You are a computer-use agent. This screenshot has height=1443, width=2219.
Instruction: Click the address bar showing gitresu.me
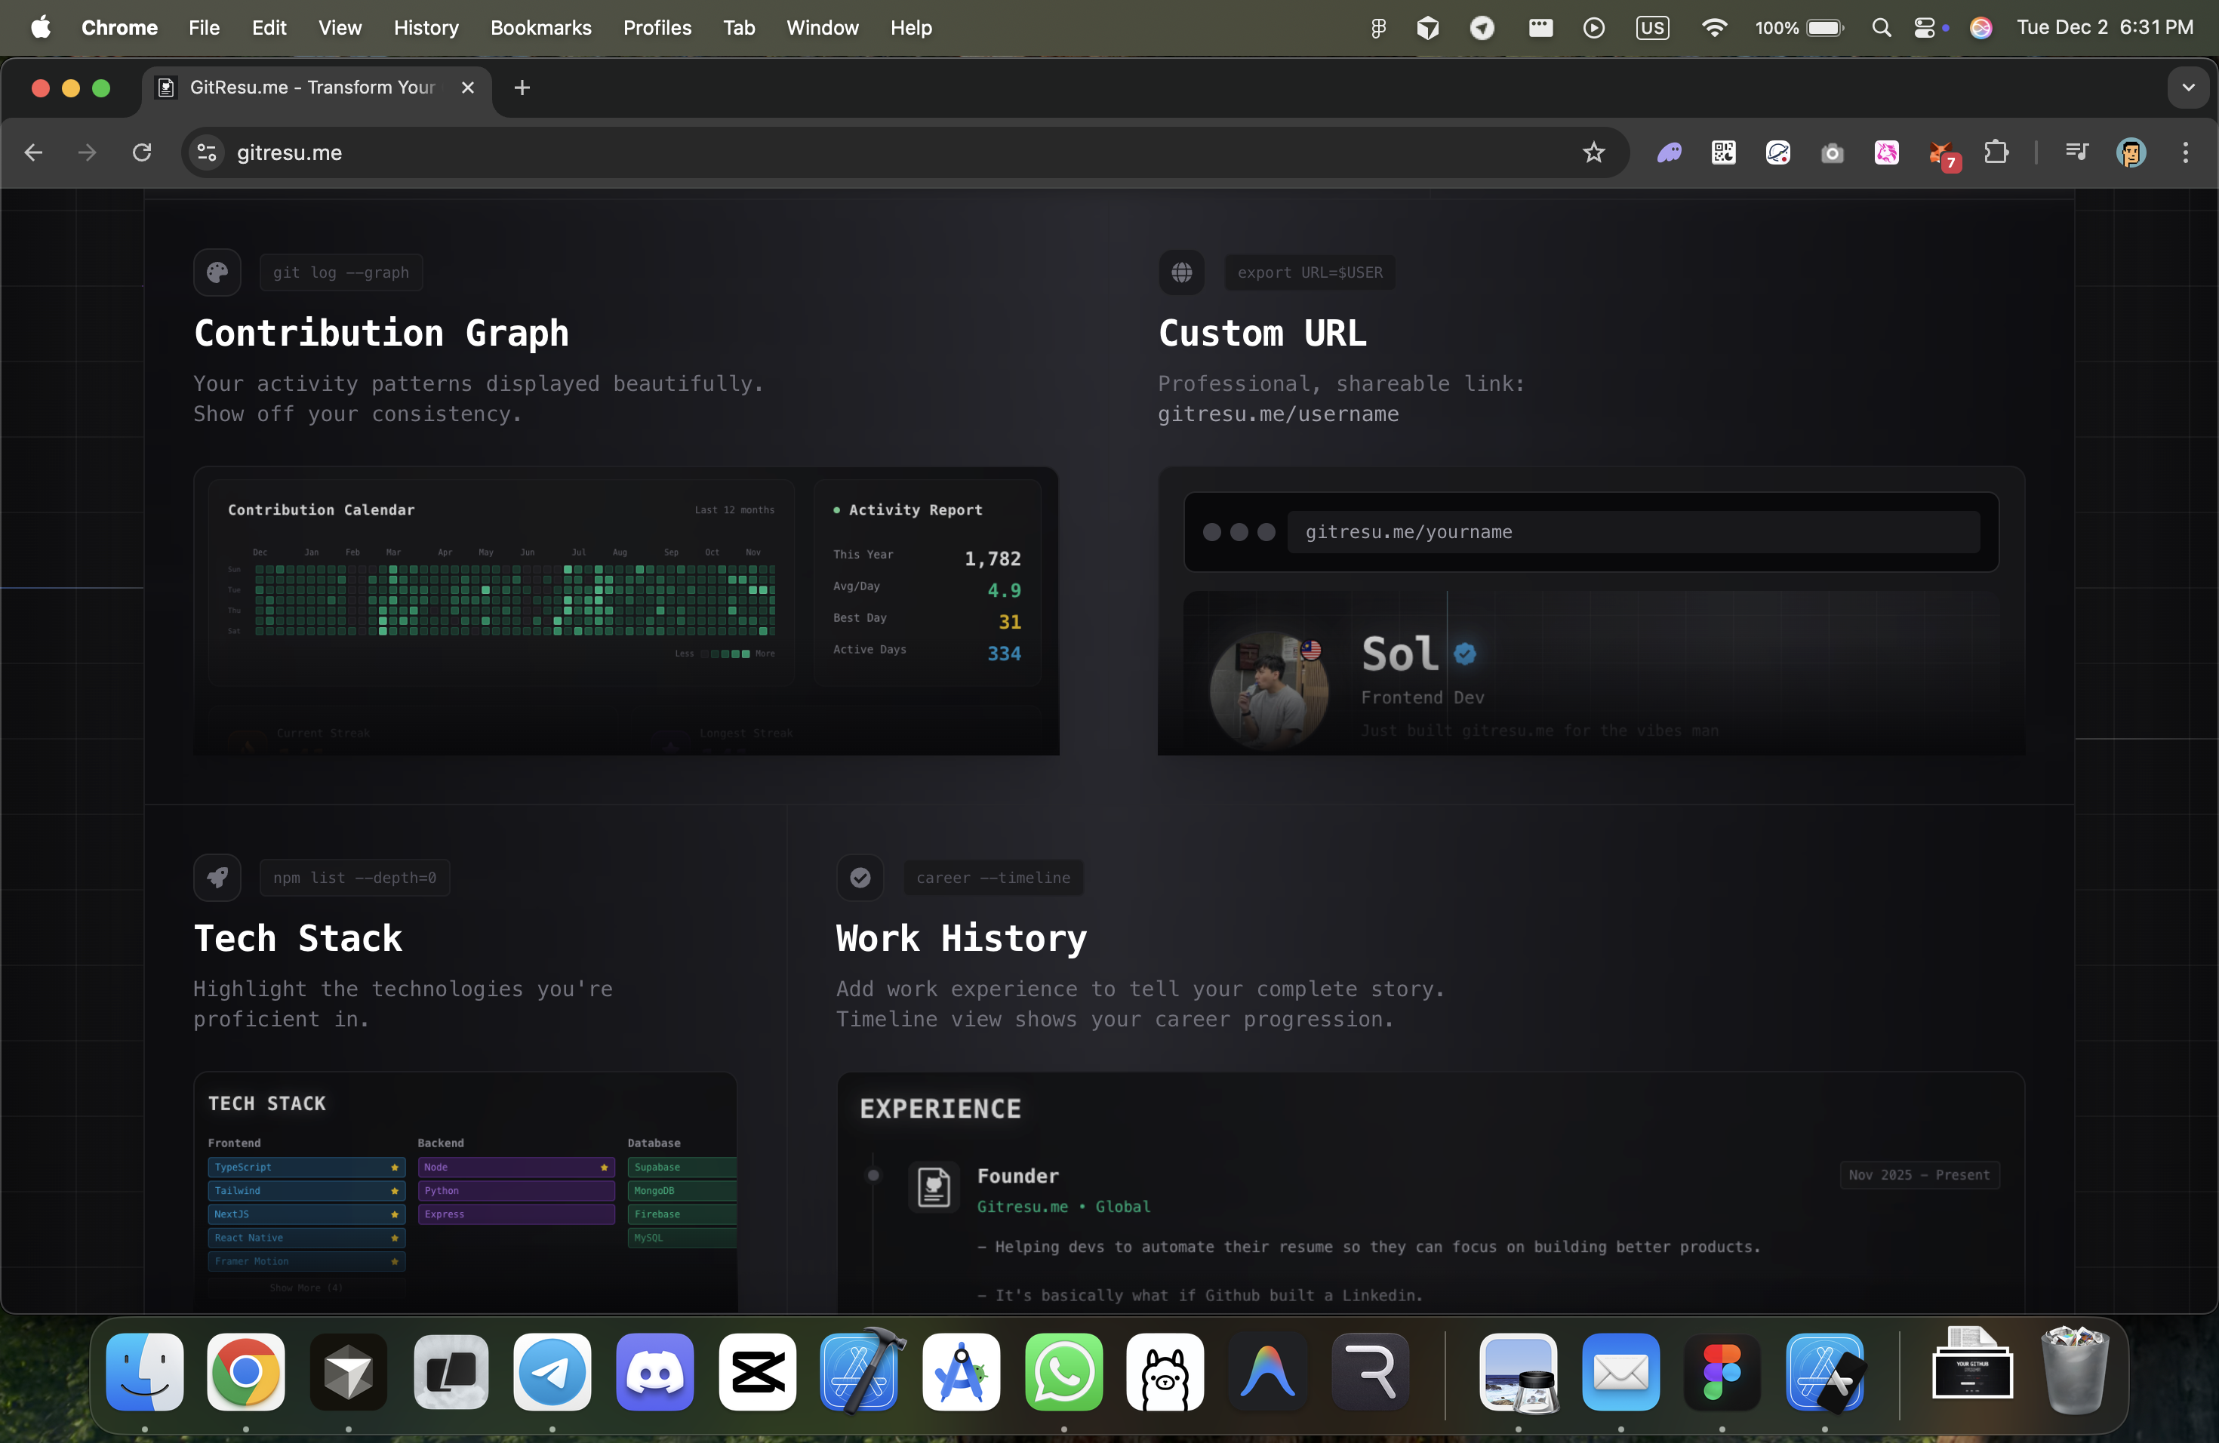tap(559, 153)
